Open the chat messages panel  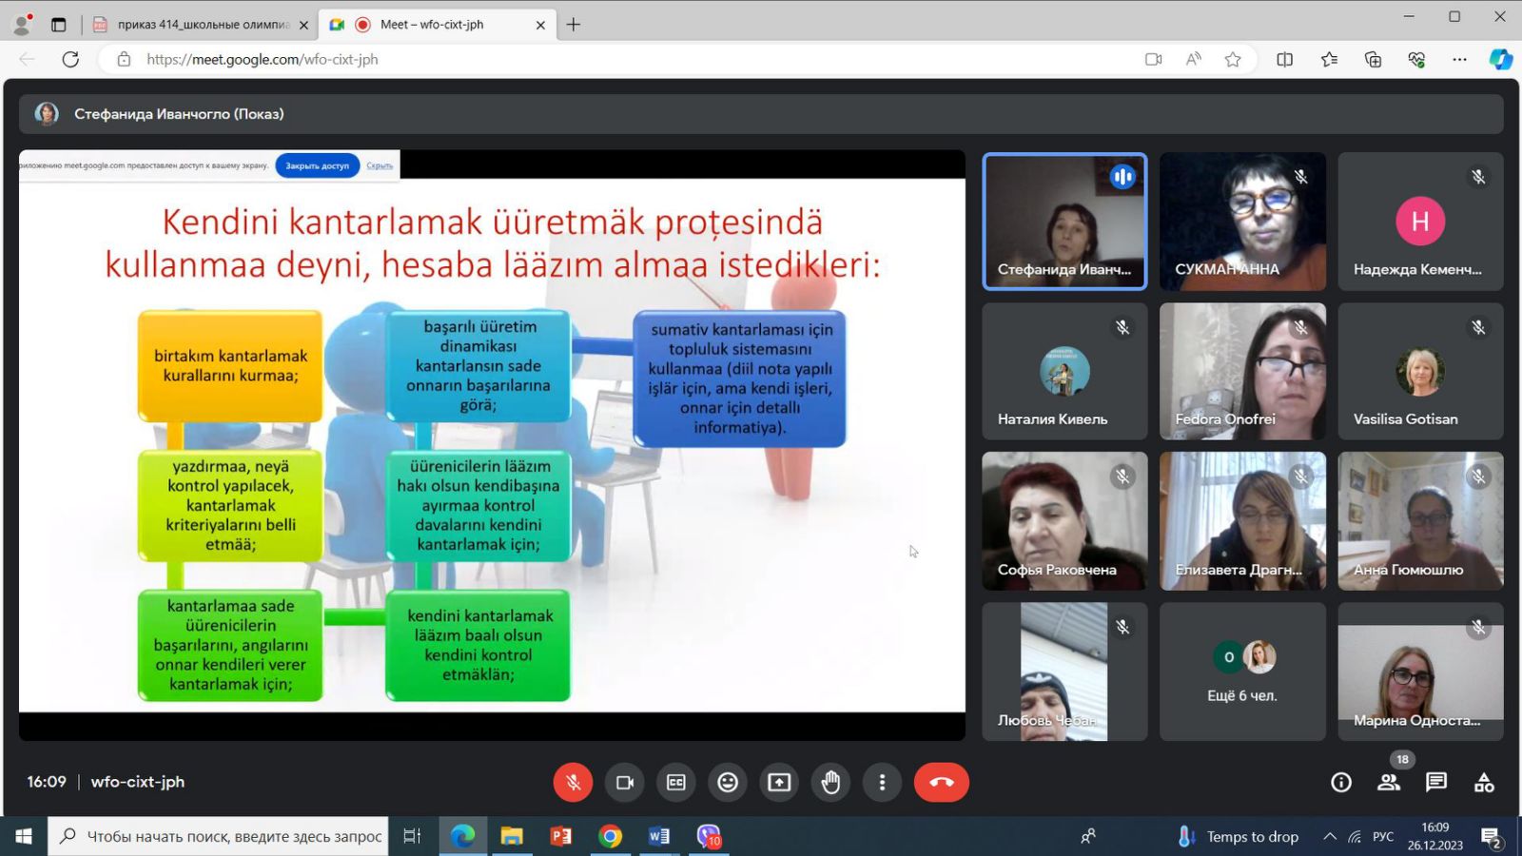(1436, 782)
